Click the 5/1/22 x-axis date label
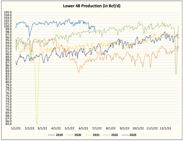The width and height of the screenshot is (183, 141). 69,128
